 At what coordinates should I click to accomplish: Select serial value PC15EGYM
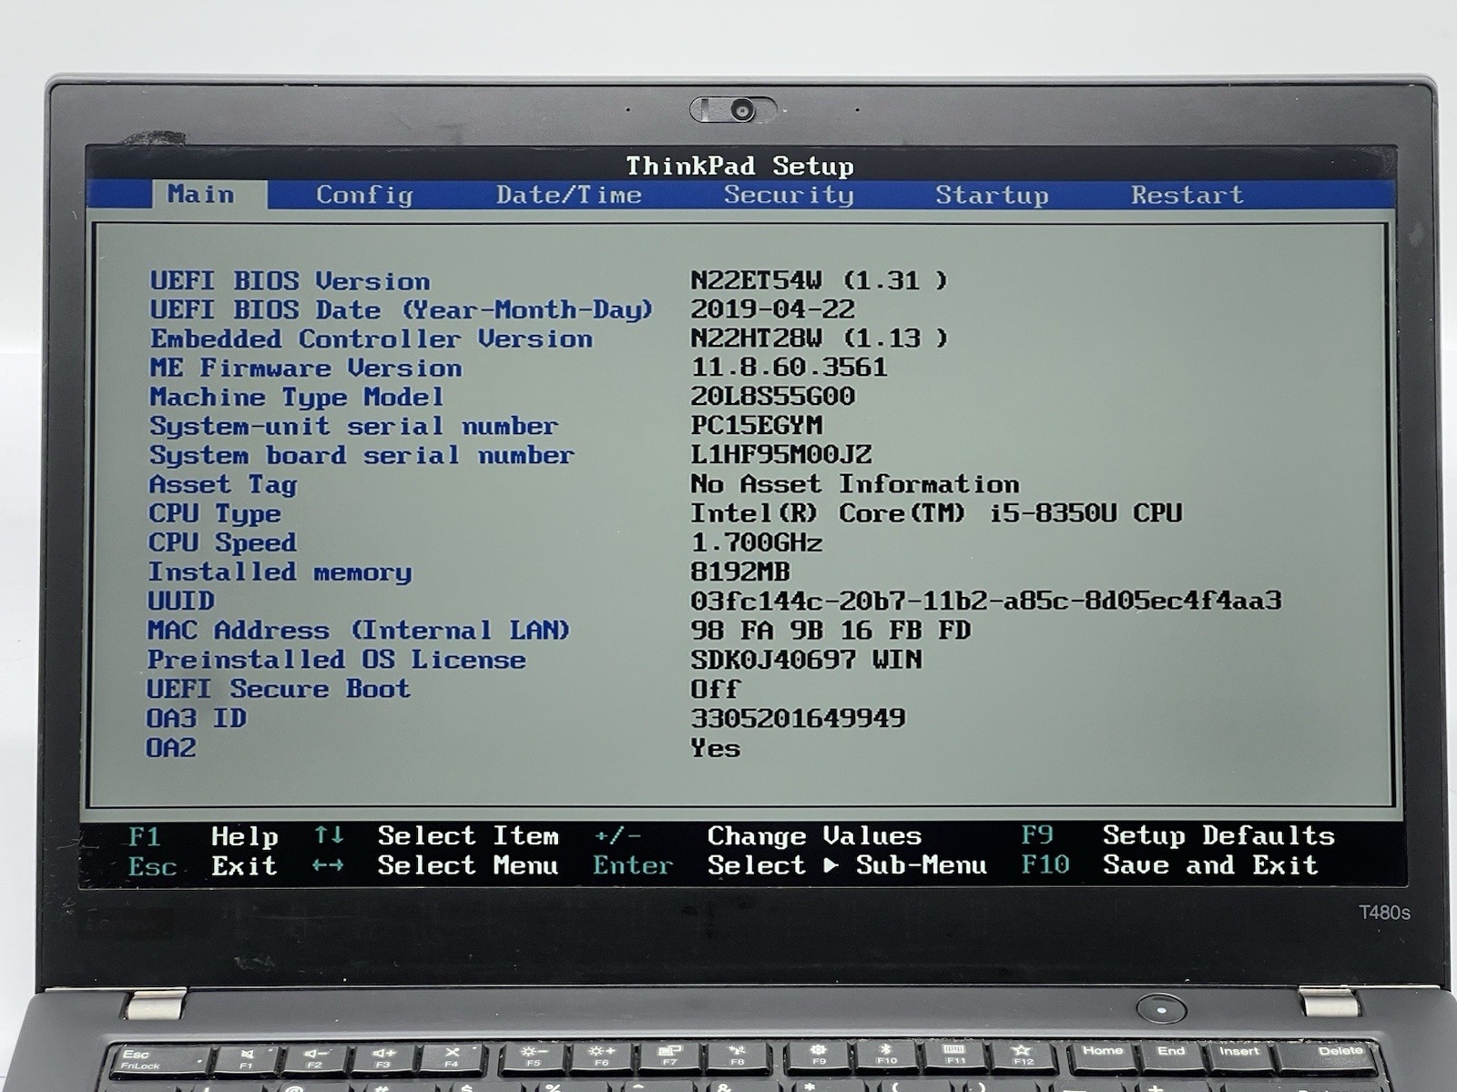pos(756,425)
